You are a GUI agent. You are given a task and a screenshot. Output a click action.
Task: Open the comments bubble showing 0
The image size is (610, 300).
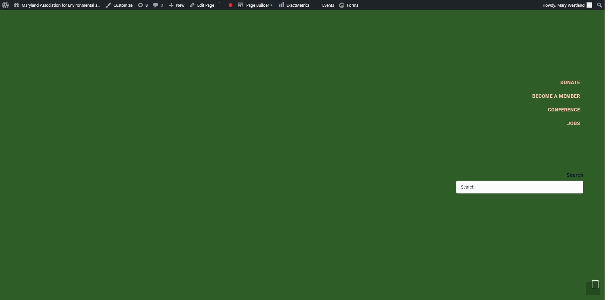[x=158, y=5]
